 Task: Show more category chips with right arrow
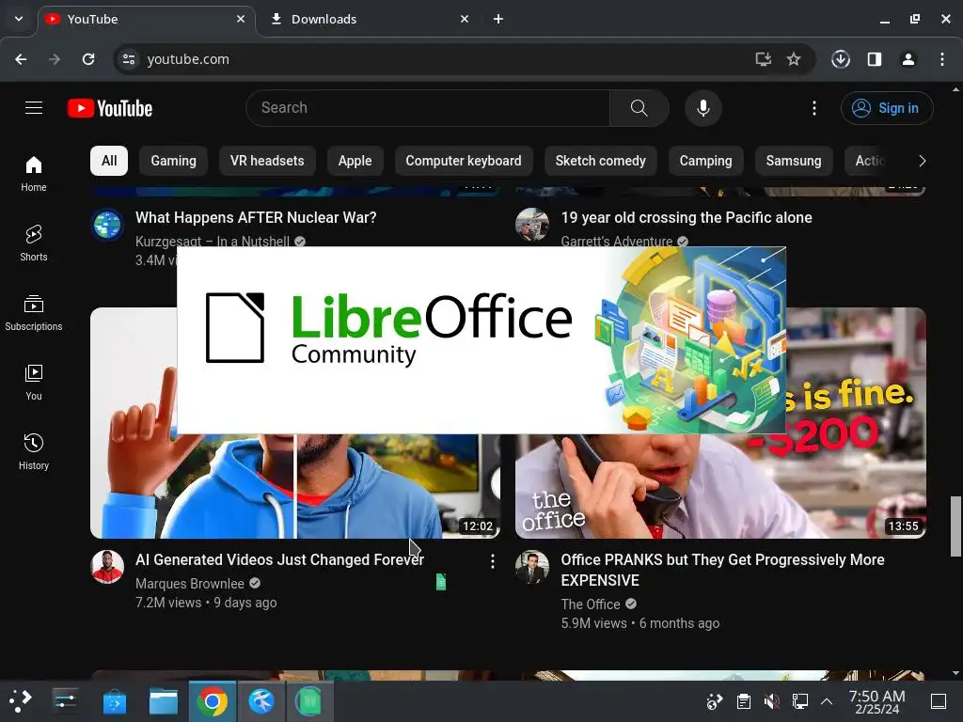922,161
